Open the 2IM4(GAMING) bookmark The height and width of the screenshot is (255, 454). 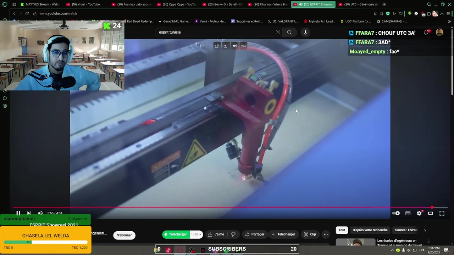(x=392, y=21)
